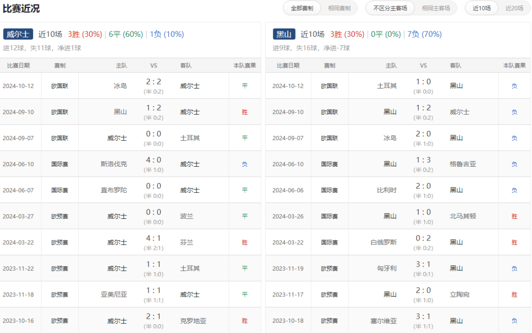Viewport: 532px width, 333px height.
Task: Open 冰岛 team in Wales 2024-10-12 match
Action: pyautogui.click(x=120, y=86)
